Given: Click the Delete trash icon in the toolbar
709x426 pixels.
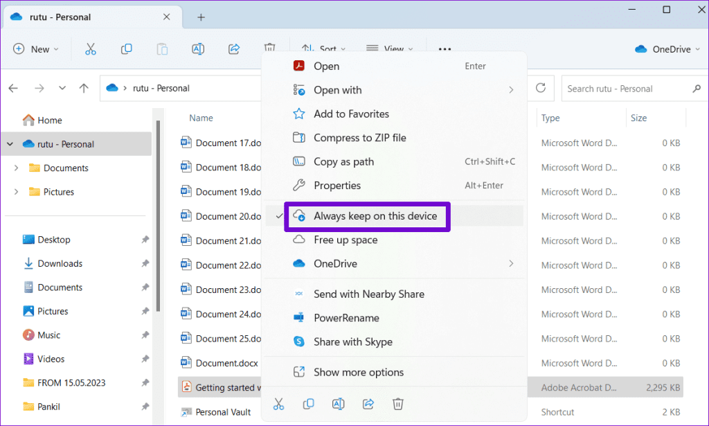Looking at the screenshot, I should coord(269,48).
